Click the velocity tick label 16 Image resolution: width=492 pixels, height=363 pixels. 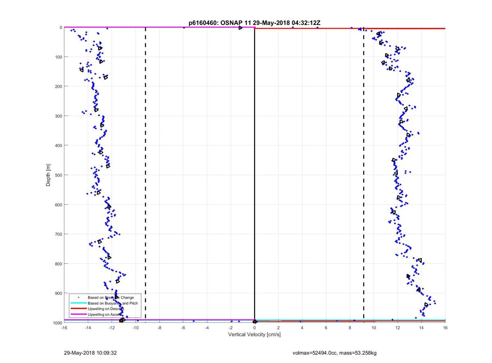coord(445,328)
